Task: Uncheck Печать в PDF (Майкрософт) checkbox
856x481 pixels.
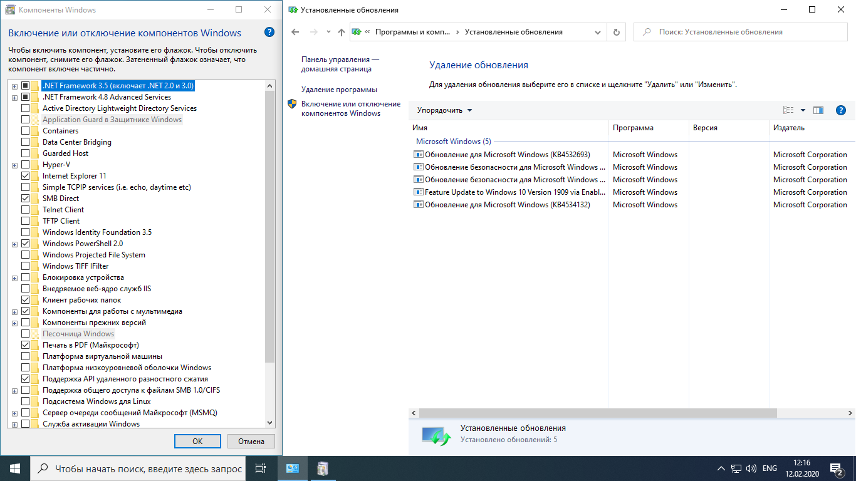Action: [26, 345]
